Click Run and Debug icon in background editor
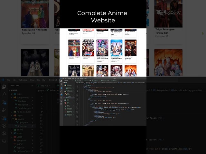 click(x=4, y=110)
